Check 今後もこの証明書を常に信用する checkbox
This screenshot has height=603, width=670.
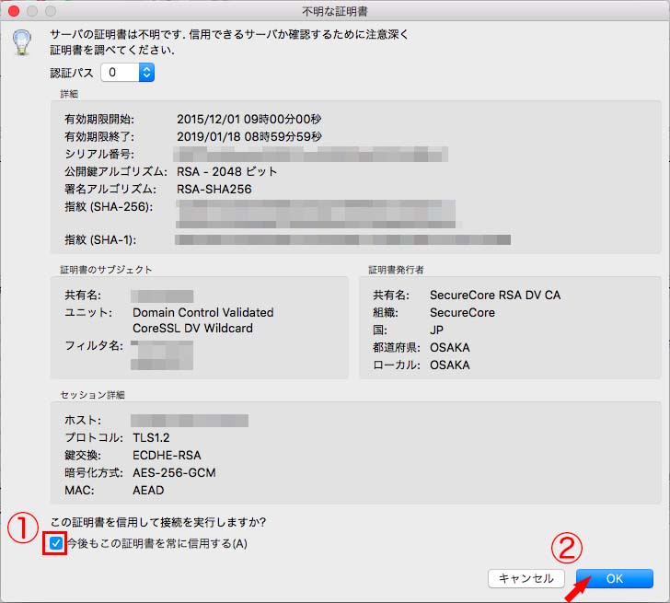pyautogui.click(x=55, y=543)
